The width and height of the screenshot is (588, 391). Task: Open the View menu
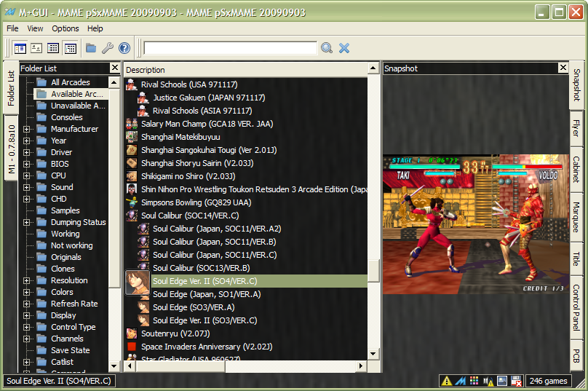(35, 28)
